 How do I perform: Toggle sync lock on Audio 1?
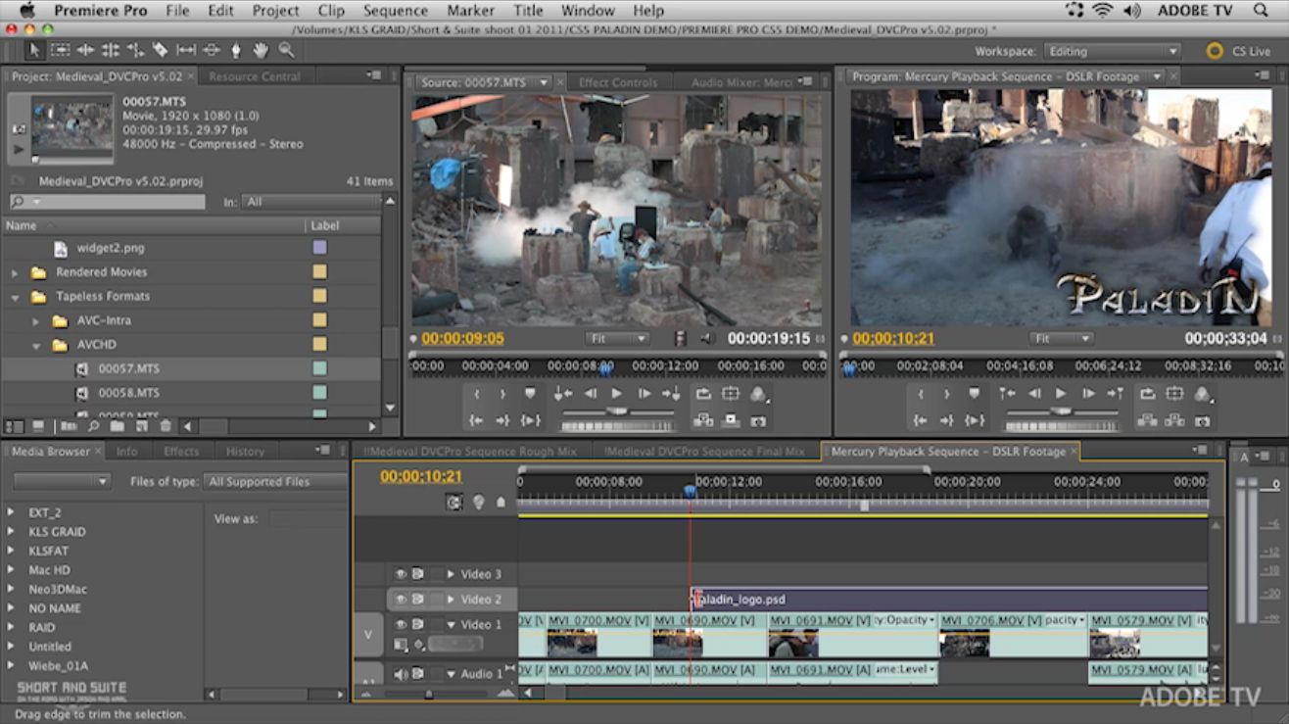418,674
